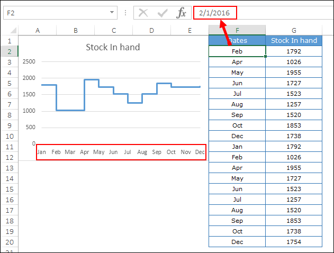The image size is (334, 253).
Task: Click the formula bar showing 2/1/2016
Action: coord(263,13)
